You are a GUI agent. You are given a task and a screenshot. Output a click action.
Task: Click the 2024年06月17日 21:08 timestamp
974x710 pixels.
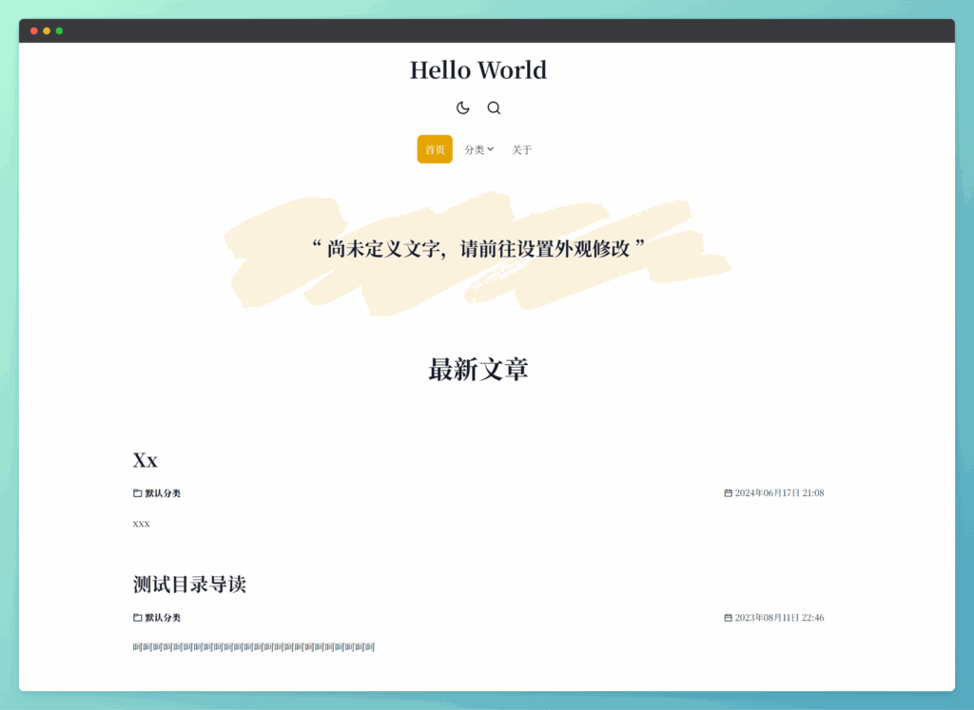click(x=778, y=492)
